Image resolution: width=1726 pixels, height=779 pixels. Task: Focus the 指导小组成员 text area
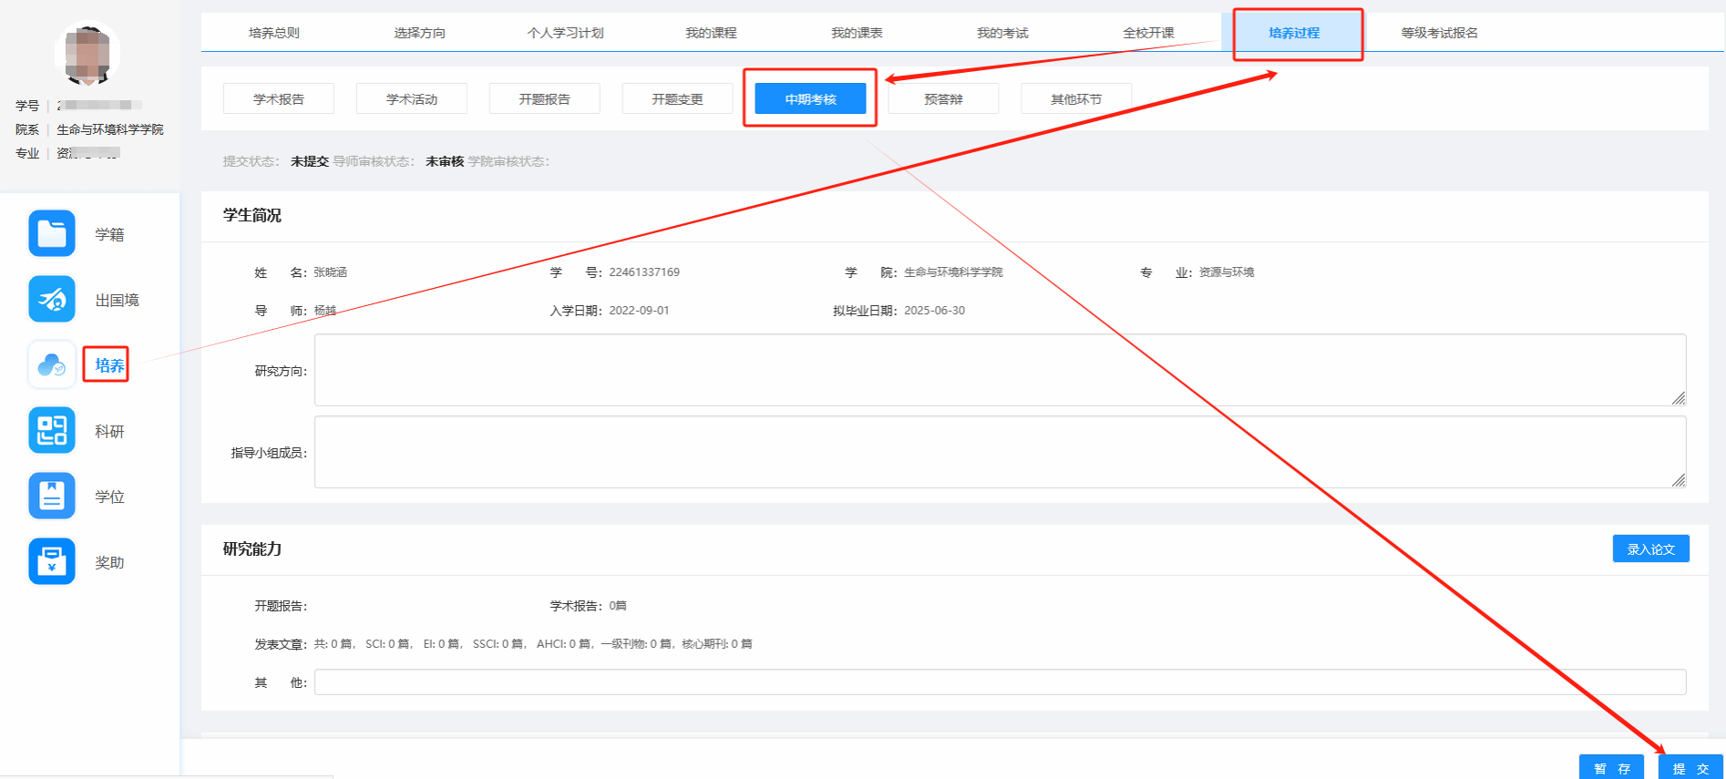click(999, 452)
